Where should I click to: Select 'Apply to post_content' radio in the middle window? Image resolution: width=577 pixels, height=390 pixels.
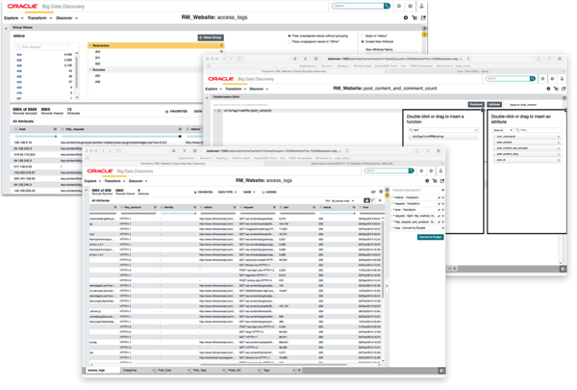pyautogui.click(x=508, y=105)
